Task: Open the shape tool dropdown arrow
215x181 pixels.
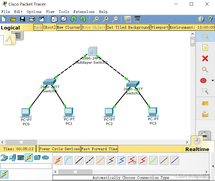Action: point(213,81)
